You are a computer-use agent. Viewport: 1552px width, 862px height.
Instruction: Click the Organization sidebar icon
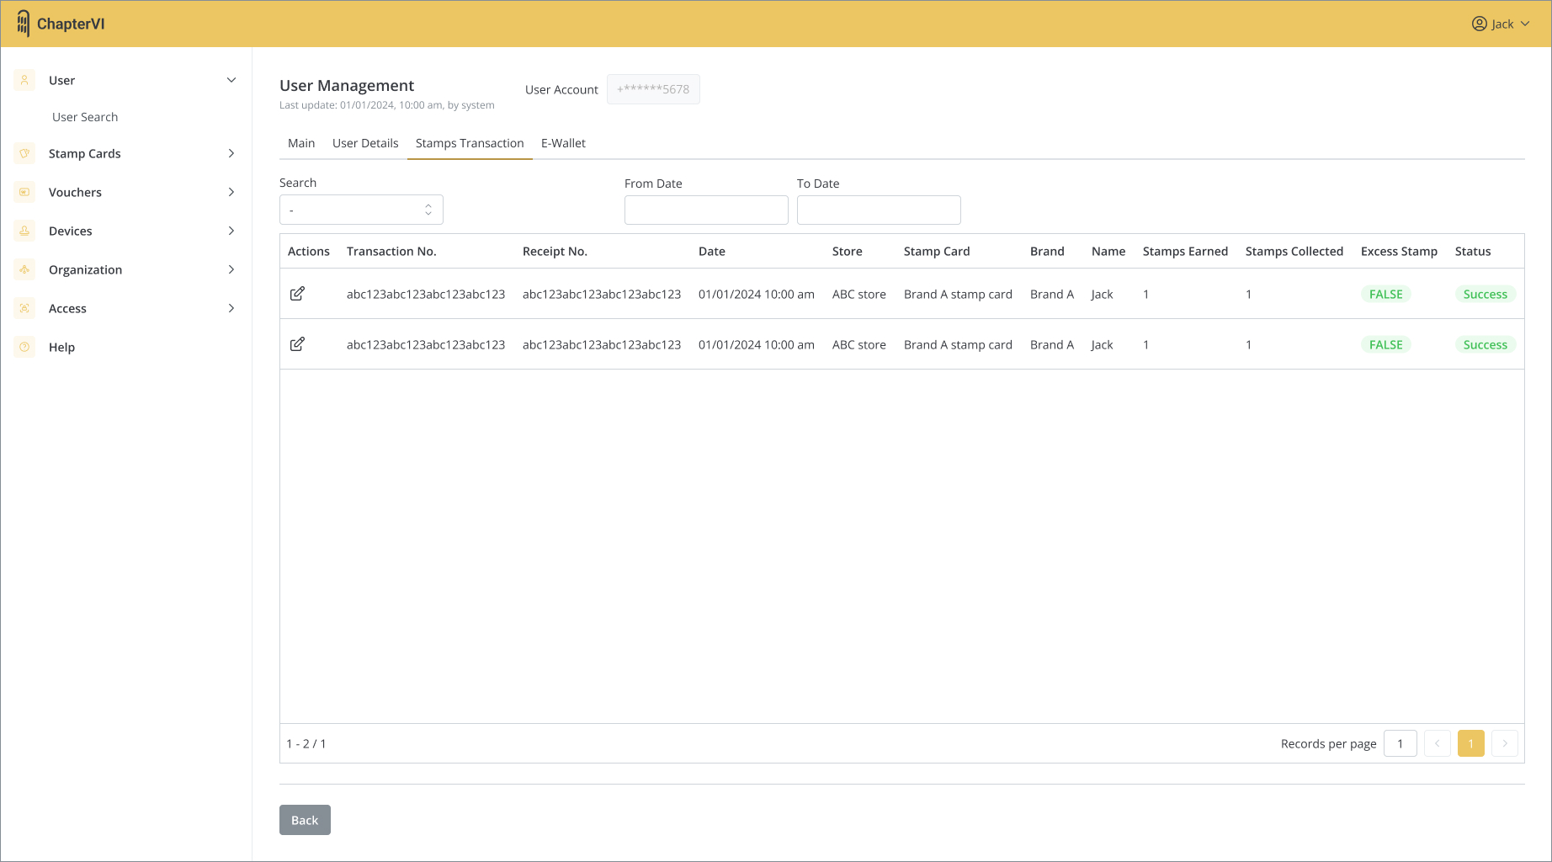click(24, 269)
